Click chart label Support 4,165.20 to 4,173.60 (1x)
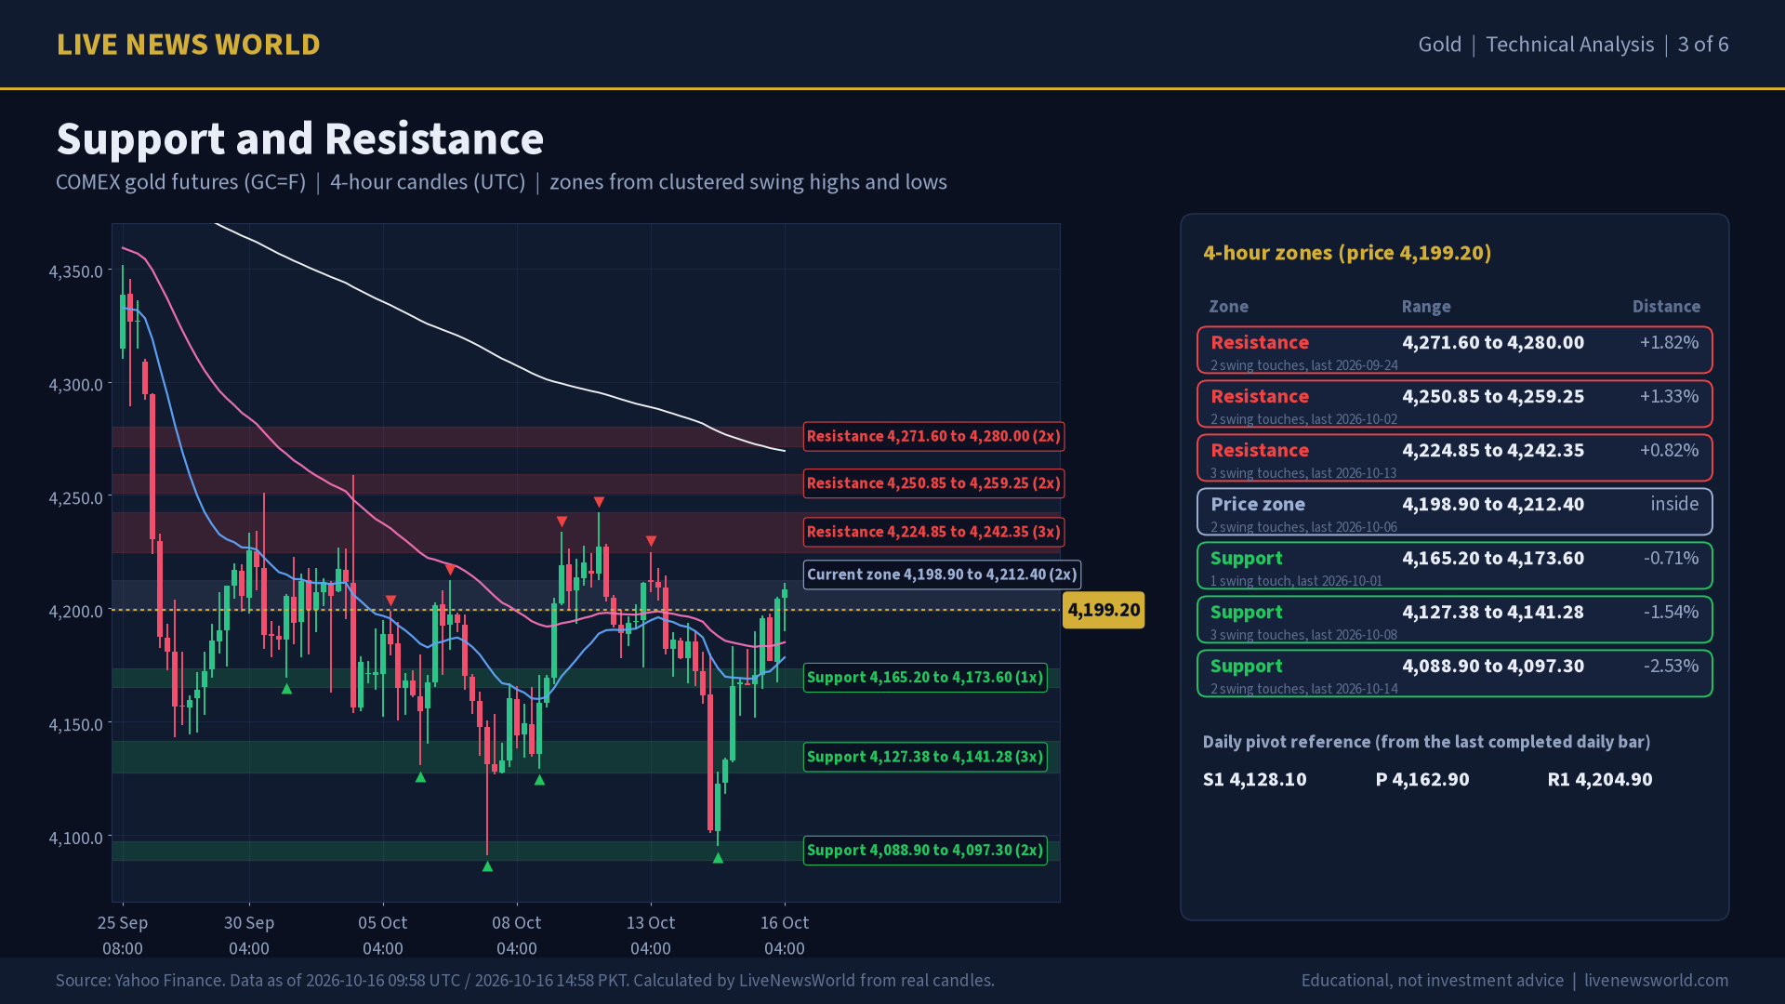This screenshot has width=1785, height=1004. [925, 677]
